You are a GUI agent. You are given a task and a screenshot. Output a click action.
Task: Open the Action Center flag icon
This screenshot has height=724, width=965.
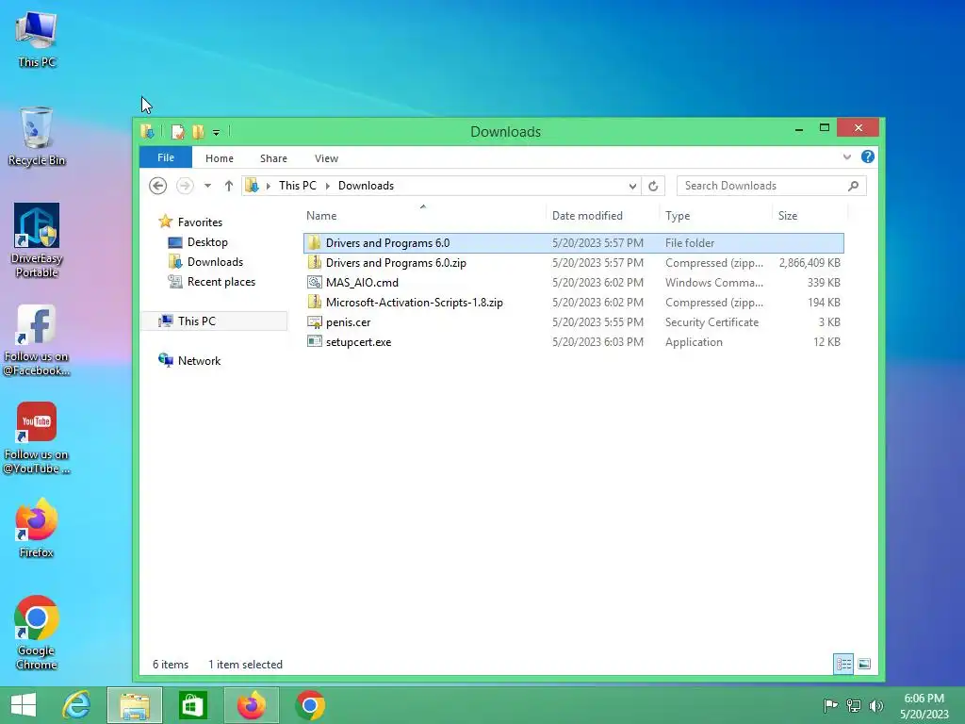click(x=830, y=705)
